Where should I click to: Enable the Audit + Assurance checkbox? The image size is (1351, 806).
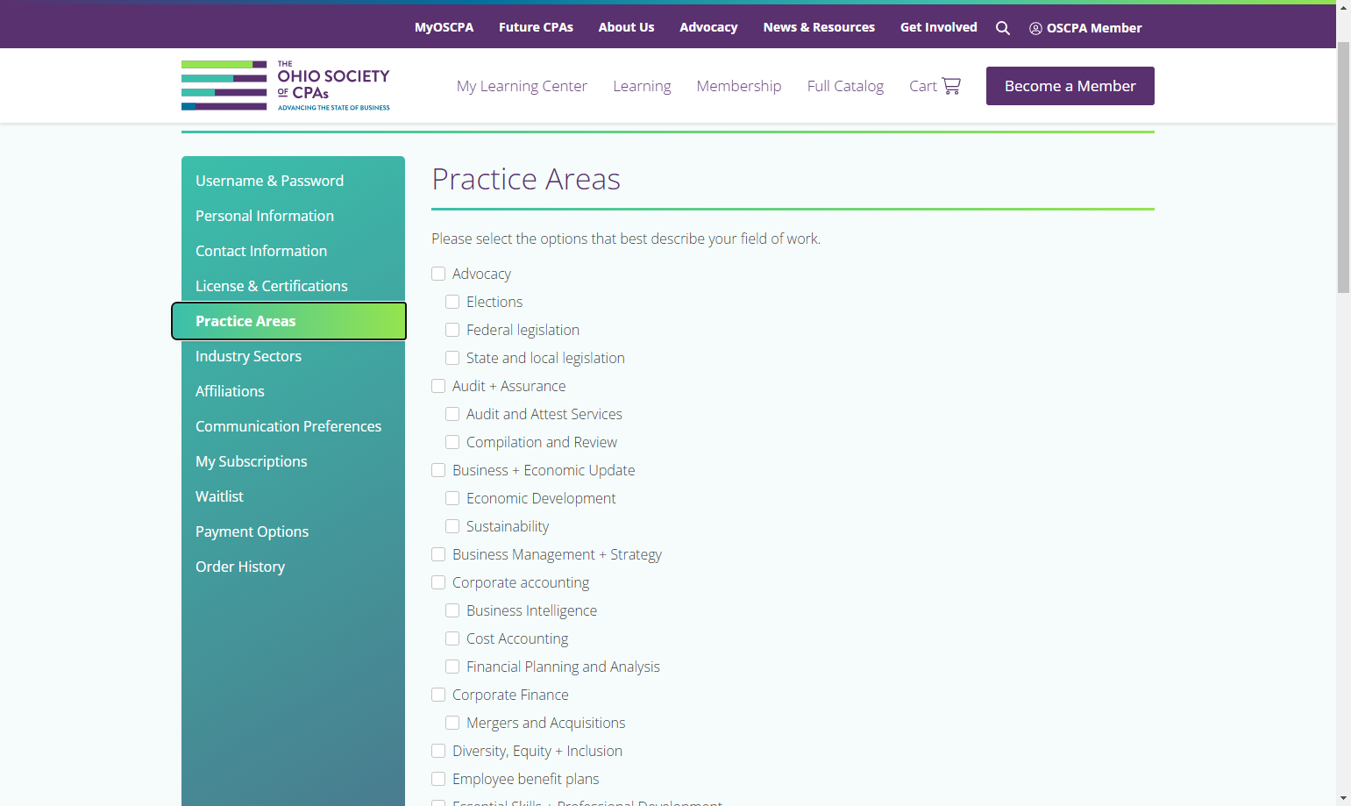pos(438,386)
